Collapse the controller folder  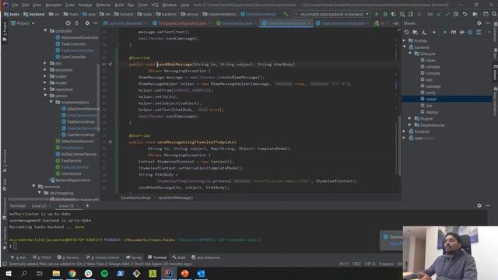45,31
